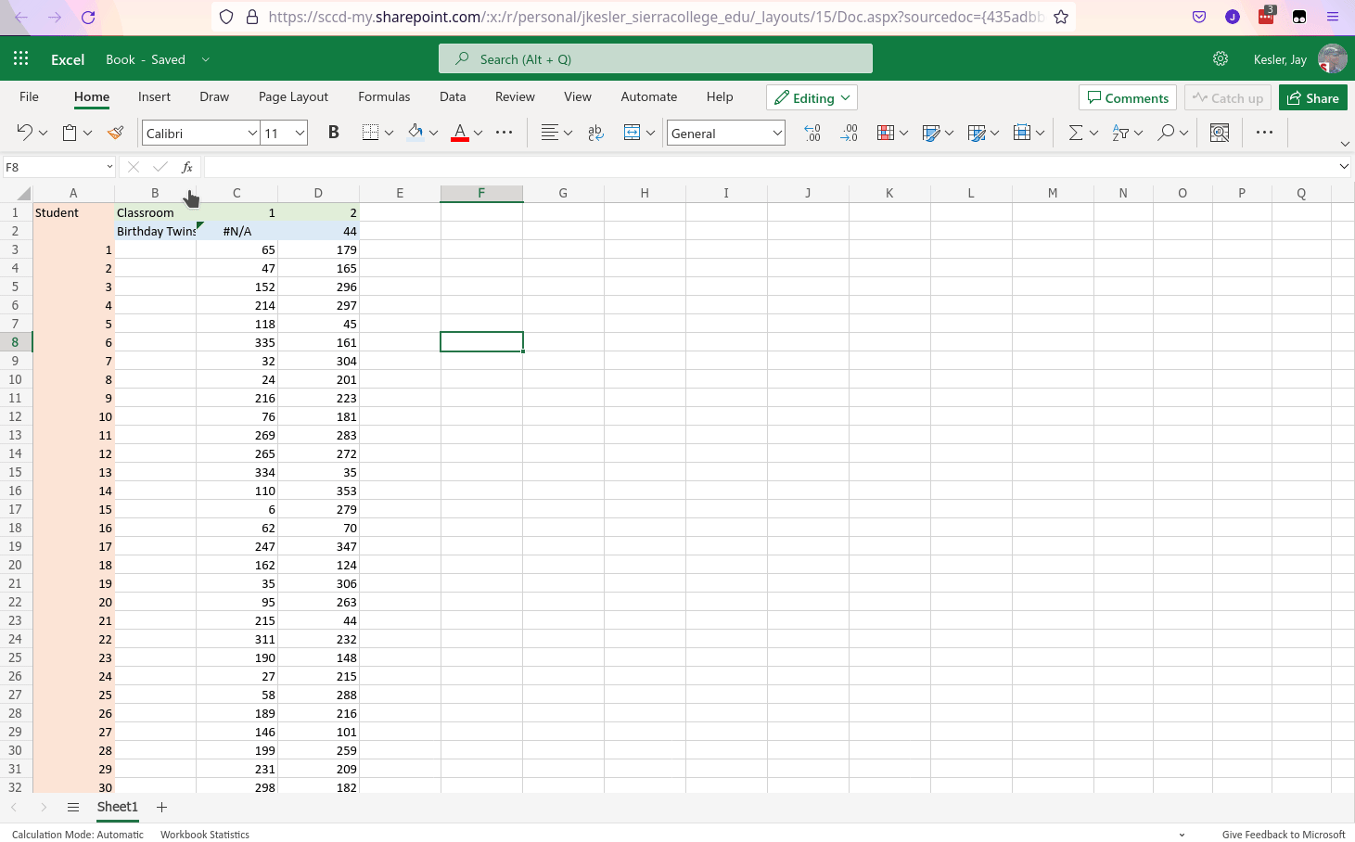Toggle Bold formatting
Image resolution: width=1355 pixels, height=842 pixels.
point(334,133)
